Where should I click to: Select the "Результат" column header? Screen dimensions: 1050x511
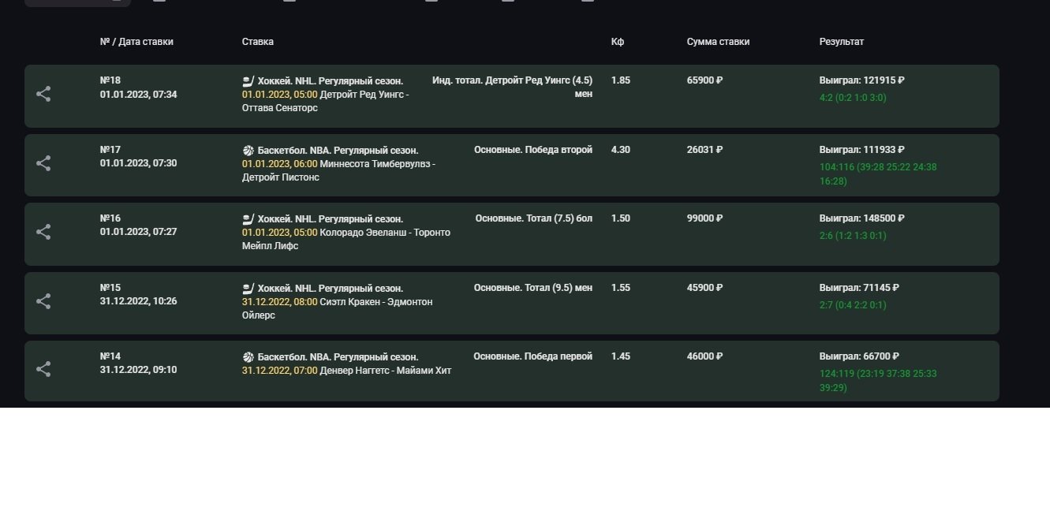tap(841, 42)
